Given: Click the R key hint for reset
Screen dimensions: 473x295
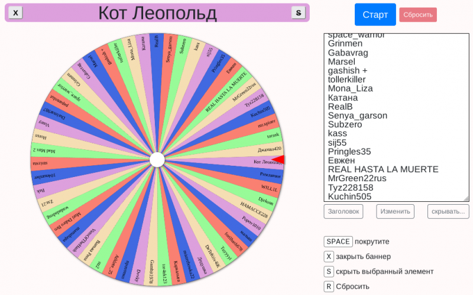Looking at the screenshot, I should pyautogui.click(x=329, y=287).
